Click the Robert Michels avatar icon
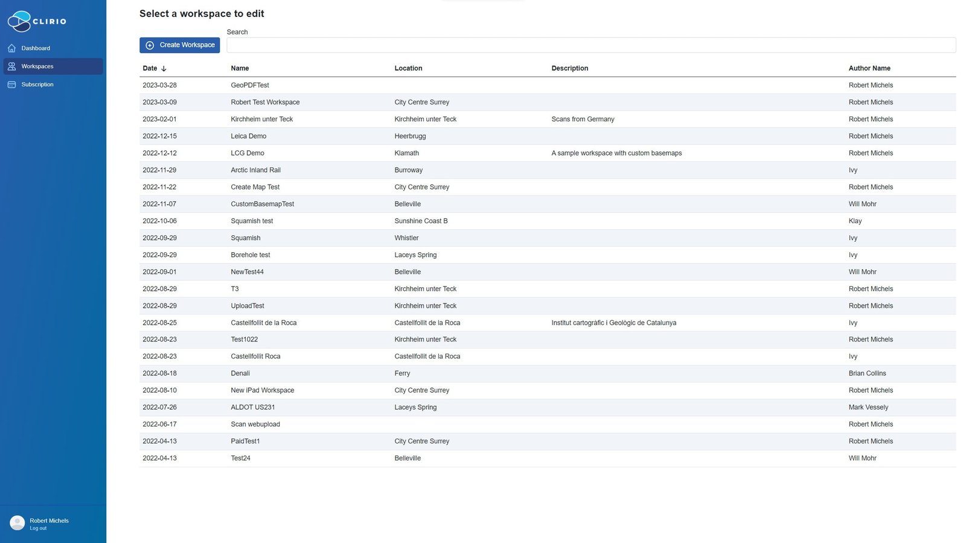The width and height of the screenshot is (966, 543). point(18,522)
